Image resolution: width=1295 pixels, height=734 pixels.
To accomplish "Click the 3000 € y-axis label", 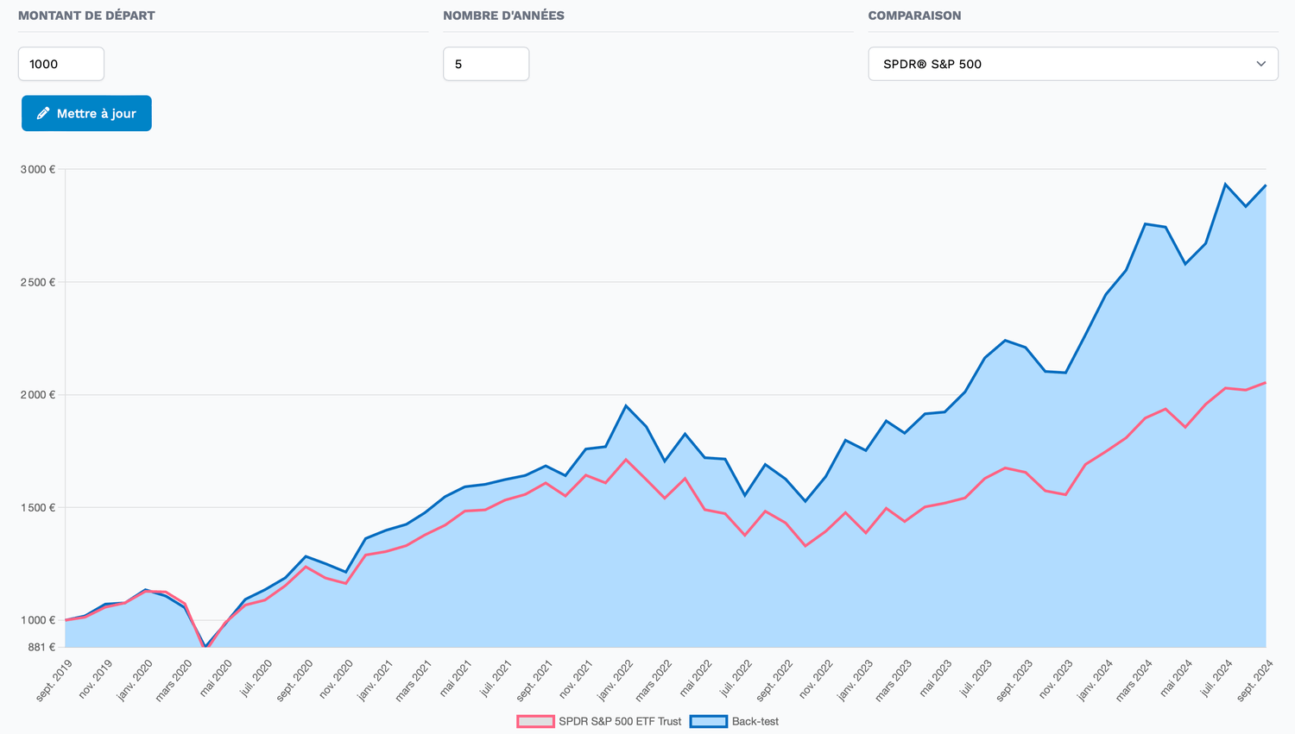I will (38, 170).
